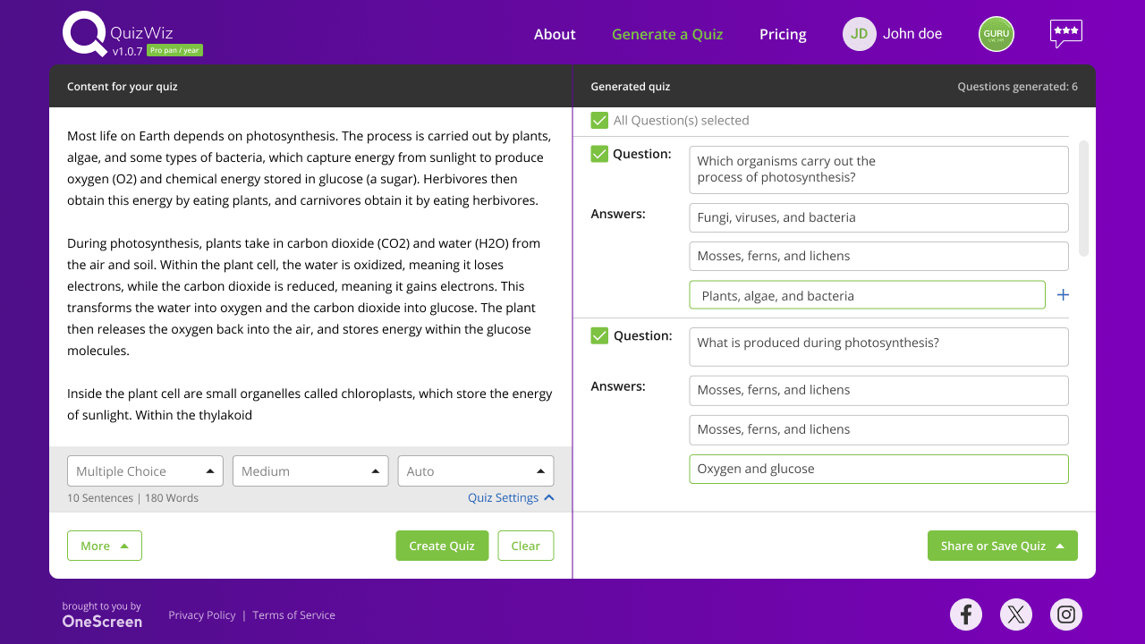Click the GURU badge icon
Viewport: 1145px width, 644px height.
(996, 34)
